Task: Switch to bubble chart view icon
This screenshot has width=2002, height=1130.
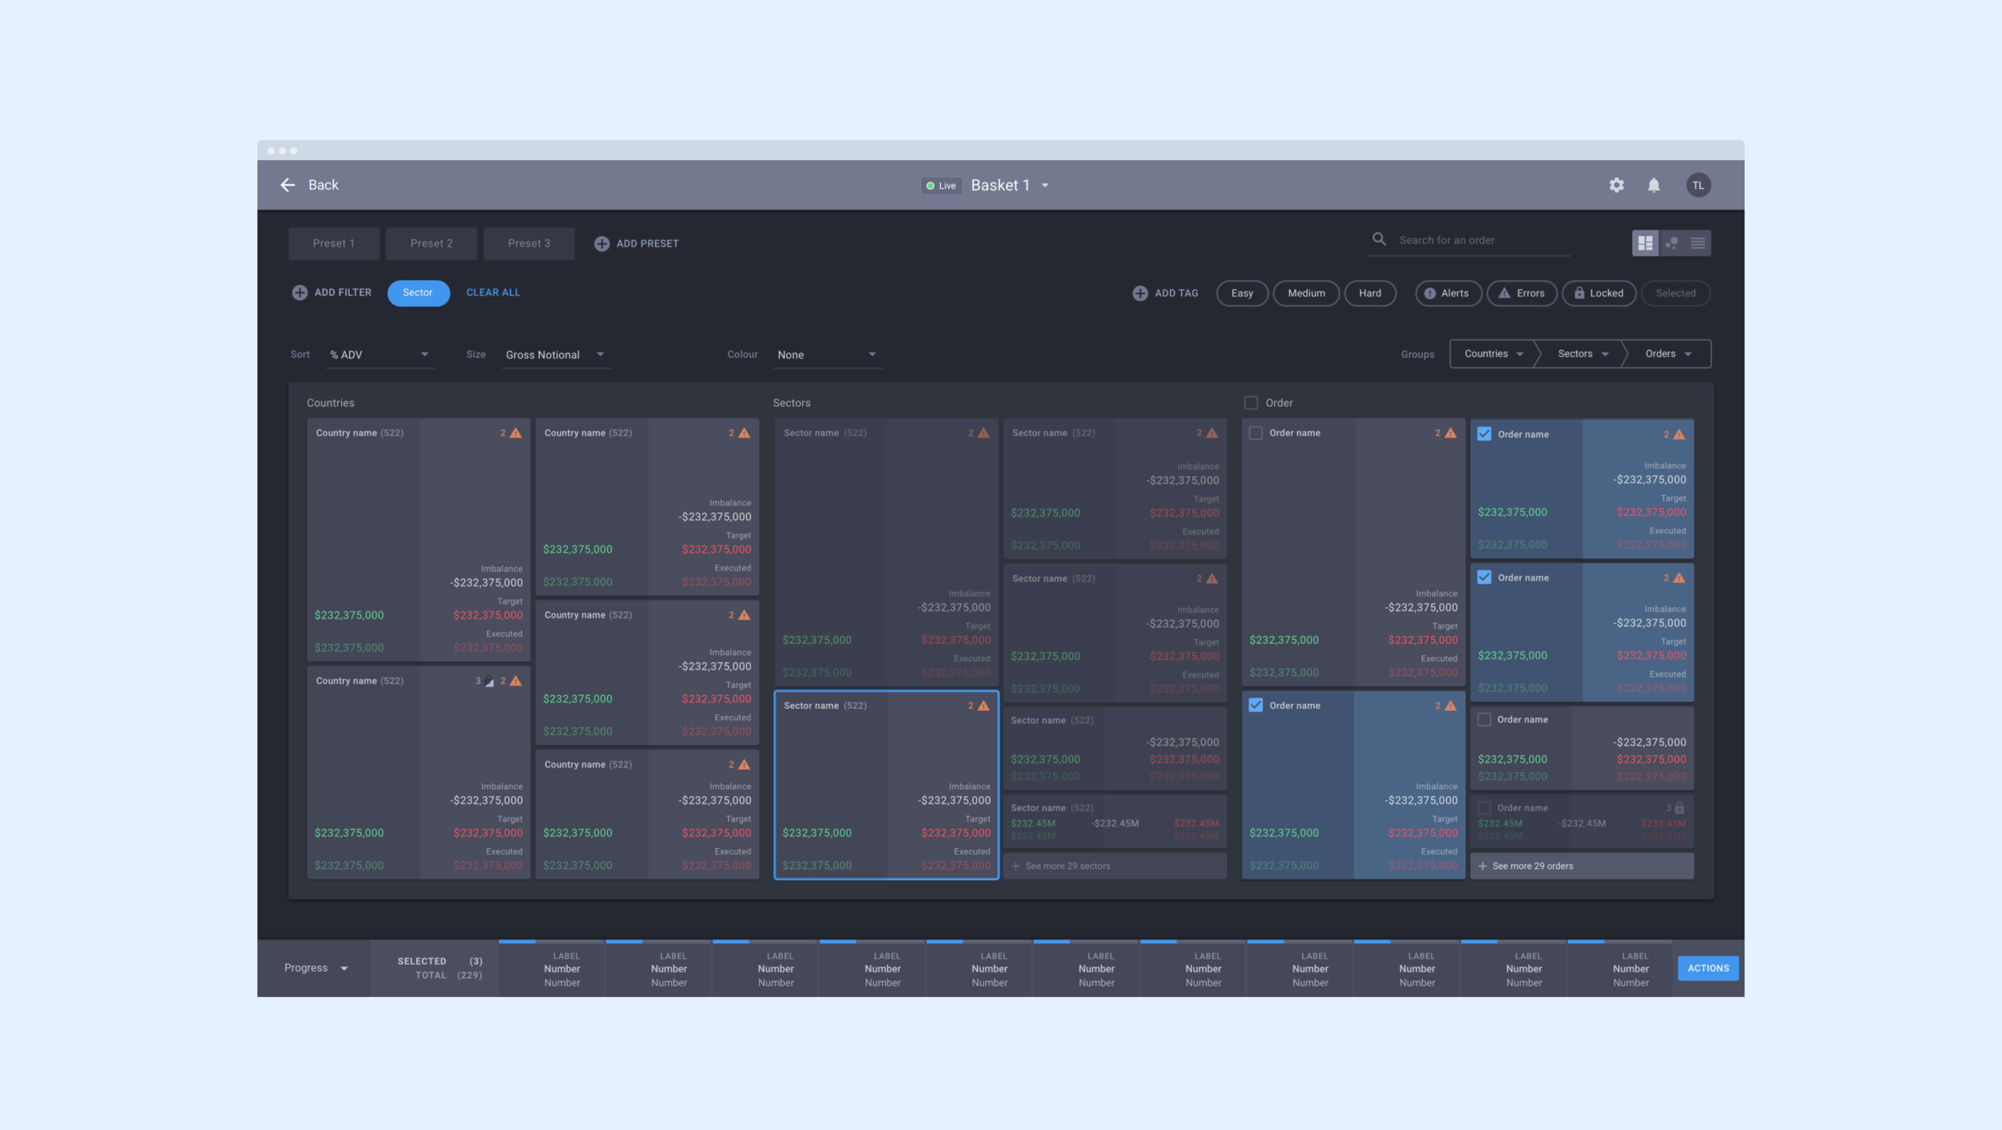Action: point(1671,243)
